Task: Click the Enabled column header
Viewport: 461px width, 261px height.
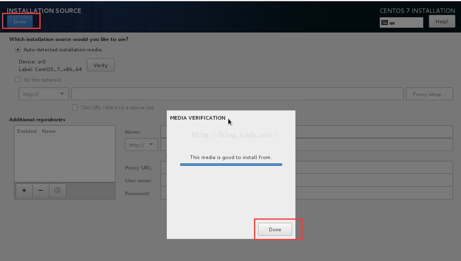Action: (x=27, y=131)
